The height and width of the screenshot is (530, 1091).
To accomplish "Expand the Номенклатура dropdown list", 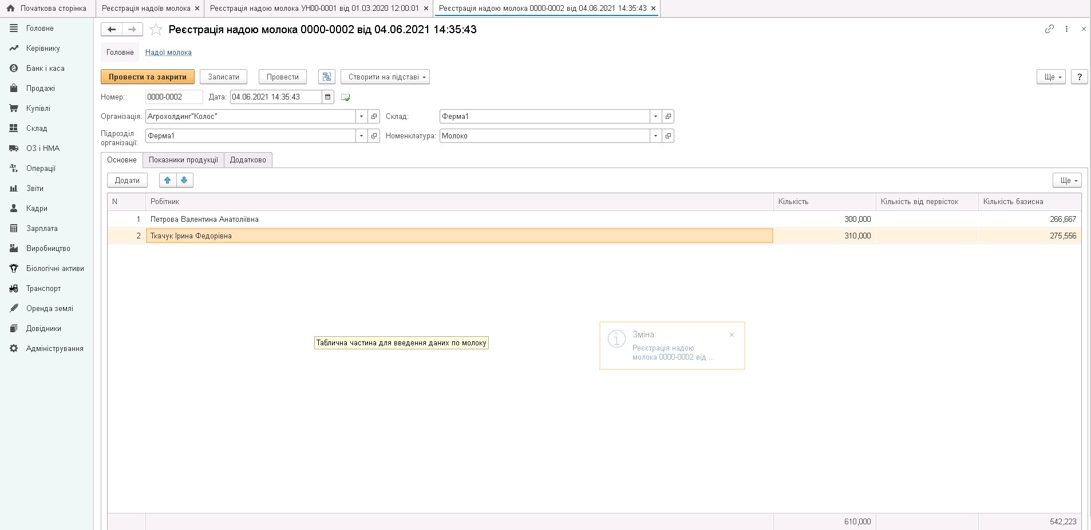I will (655, 136).
